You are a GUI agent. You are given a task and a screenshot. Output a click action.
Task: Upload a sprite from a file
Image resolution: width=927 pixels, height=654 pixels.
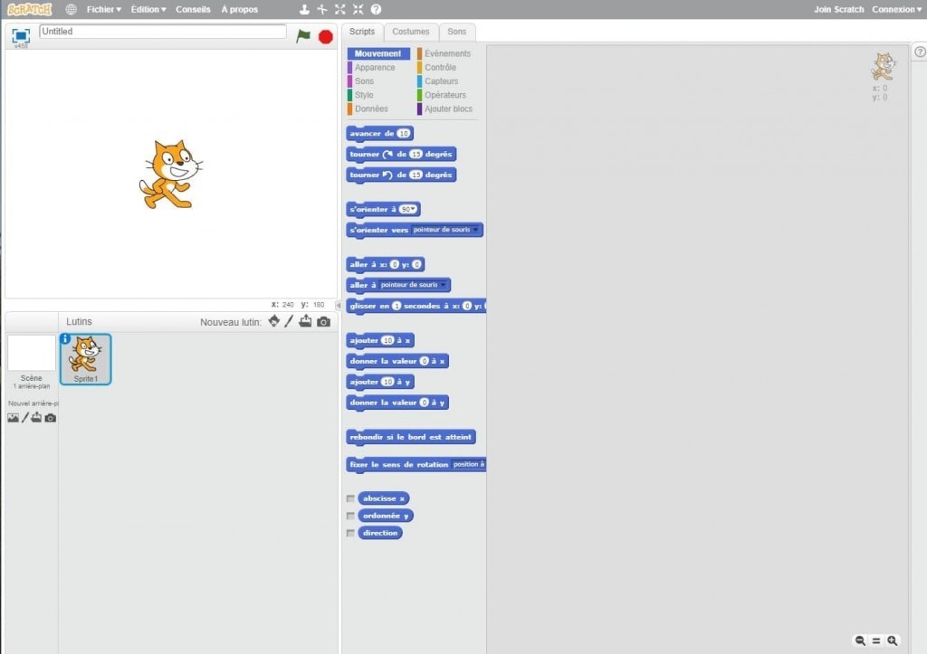305,321
